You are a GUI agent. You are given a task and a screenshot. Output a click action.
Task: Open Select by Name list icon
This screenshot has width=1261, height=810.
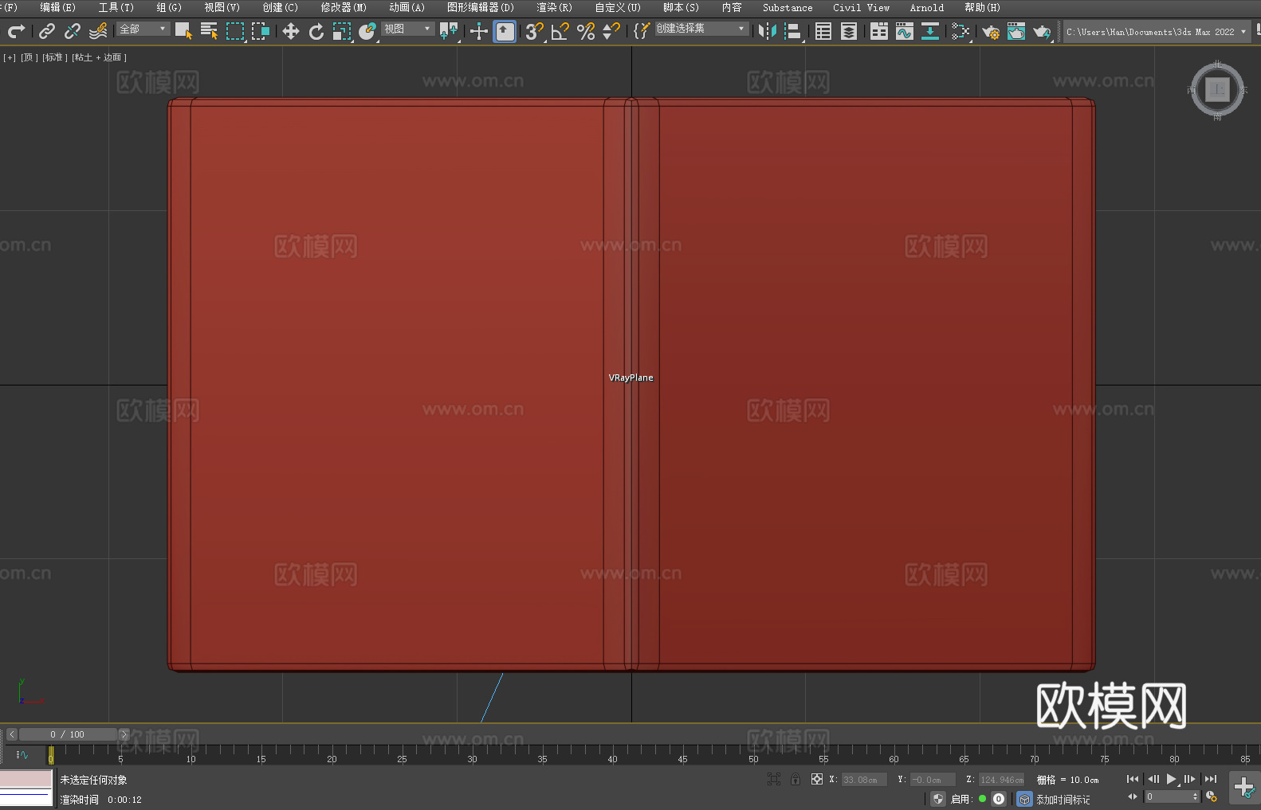coord(209,31)
